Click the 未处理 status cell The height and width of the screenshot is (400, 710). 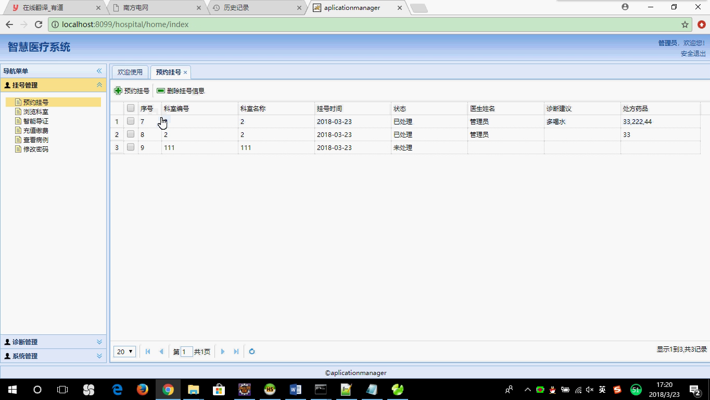pos(429,147)
